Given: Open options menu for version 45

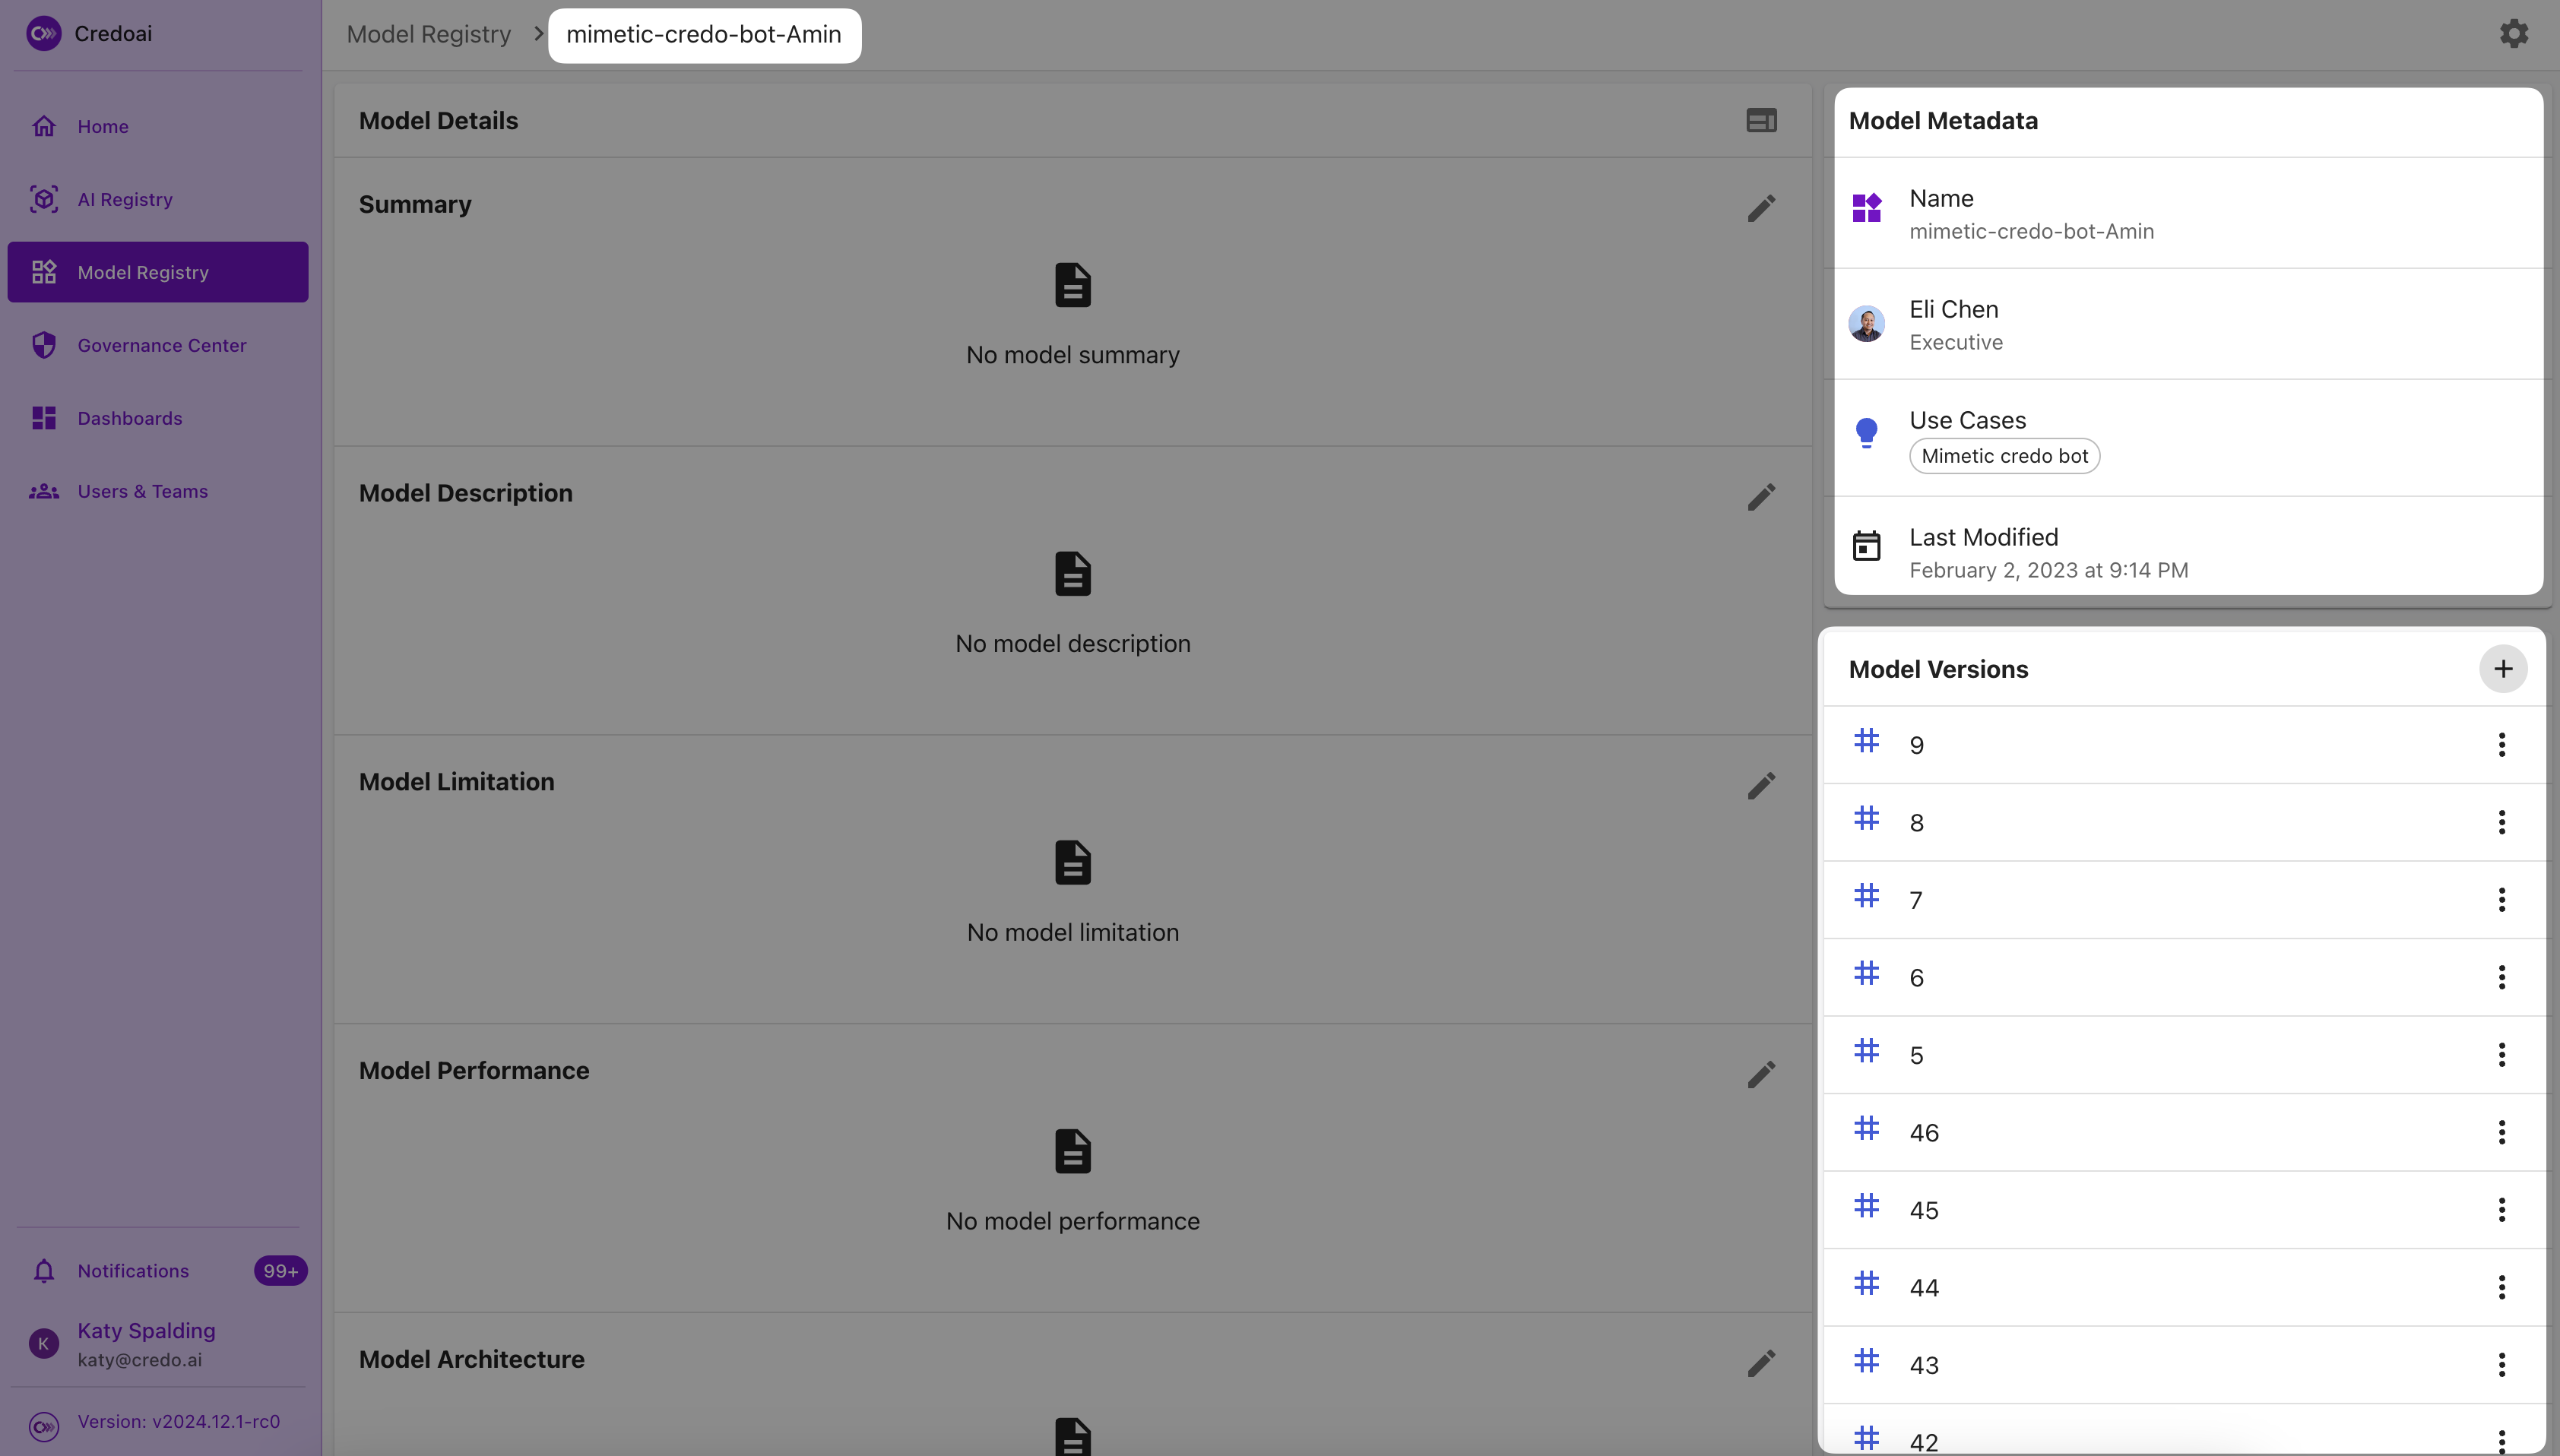Looking at the screenshot, I should coord(2502,1209).
